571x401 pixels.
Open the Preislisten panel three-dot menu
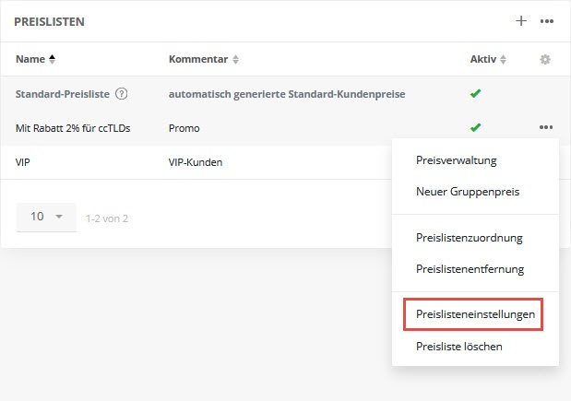pyautogui.click(x=547, y=21)
